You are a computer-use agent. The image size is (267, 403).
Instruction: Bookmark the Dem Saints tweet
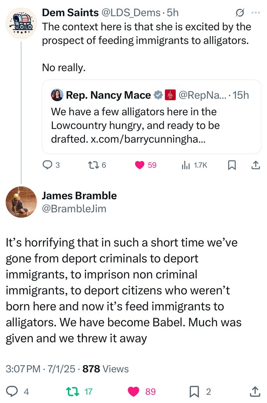tap(232, 165)
